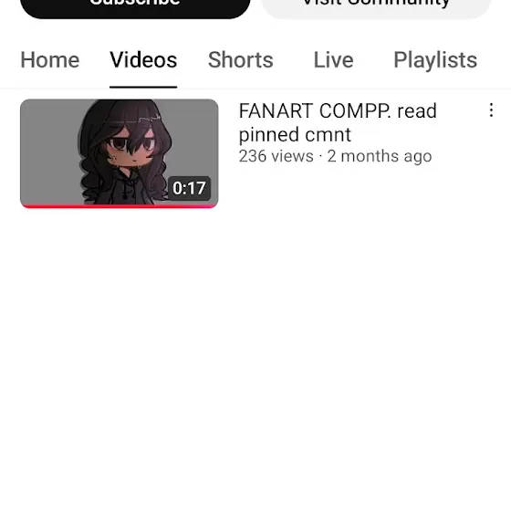The height and width of the screenshot is (511, 511).
Task: Click the underline beneath the Videos tab
Action: click(143, 87)
